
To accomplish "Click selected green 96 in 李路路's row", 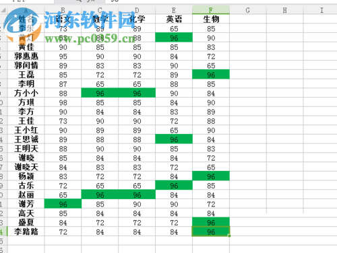I will coord(211,231).
